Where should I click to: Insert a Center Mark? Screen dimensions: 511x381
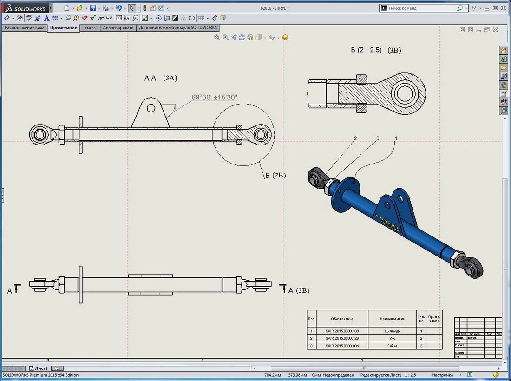click(x=159, y=18)
